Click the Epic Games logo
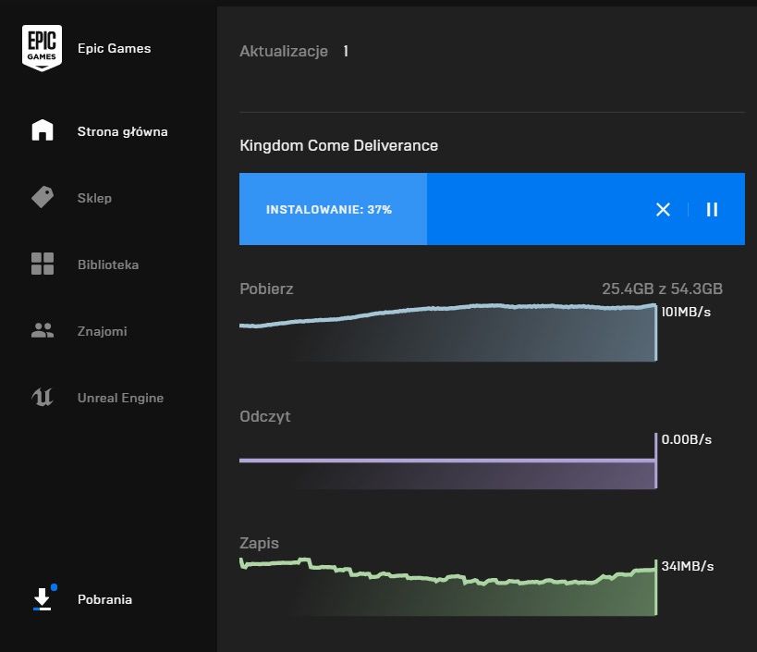This screenshot has height=652, width=757. pyautogui.click(x=42, y=48)
